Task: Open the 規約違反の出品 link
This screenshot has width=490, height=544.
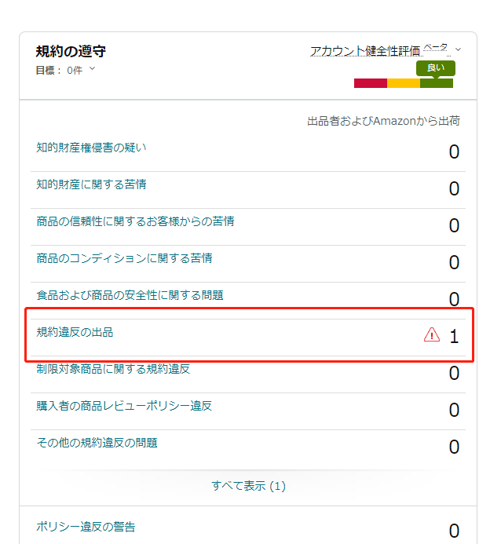Action: point(75,332)
